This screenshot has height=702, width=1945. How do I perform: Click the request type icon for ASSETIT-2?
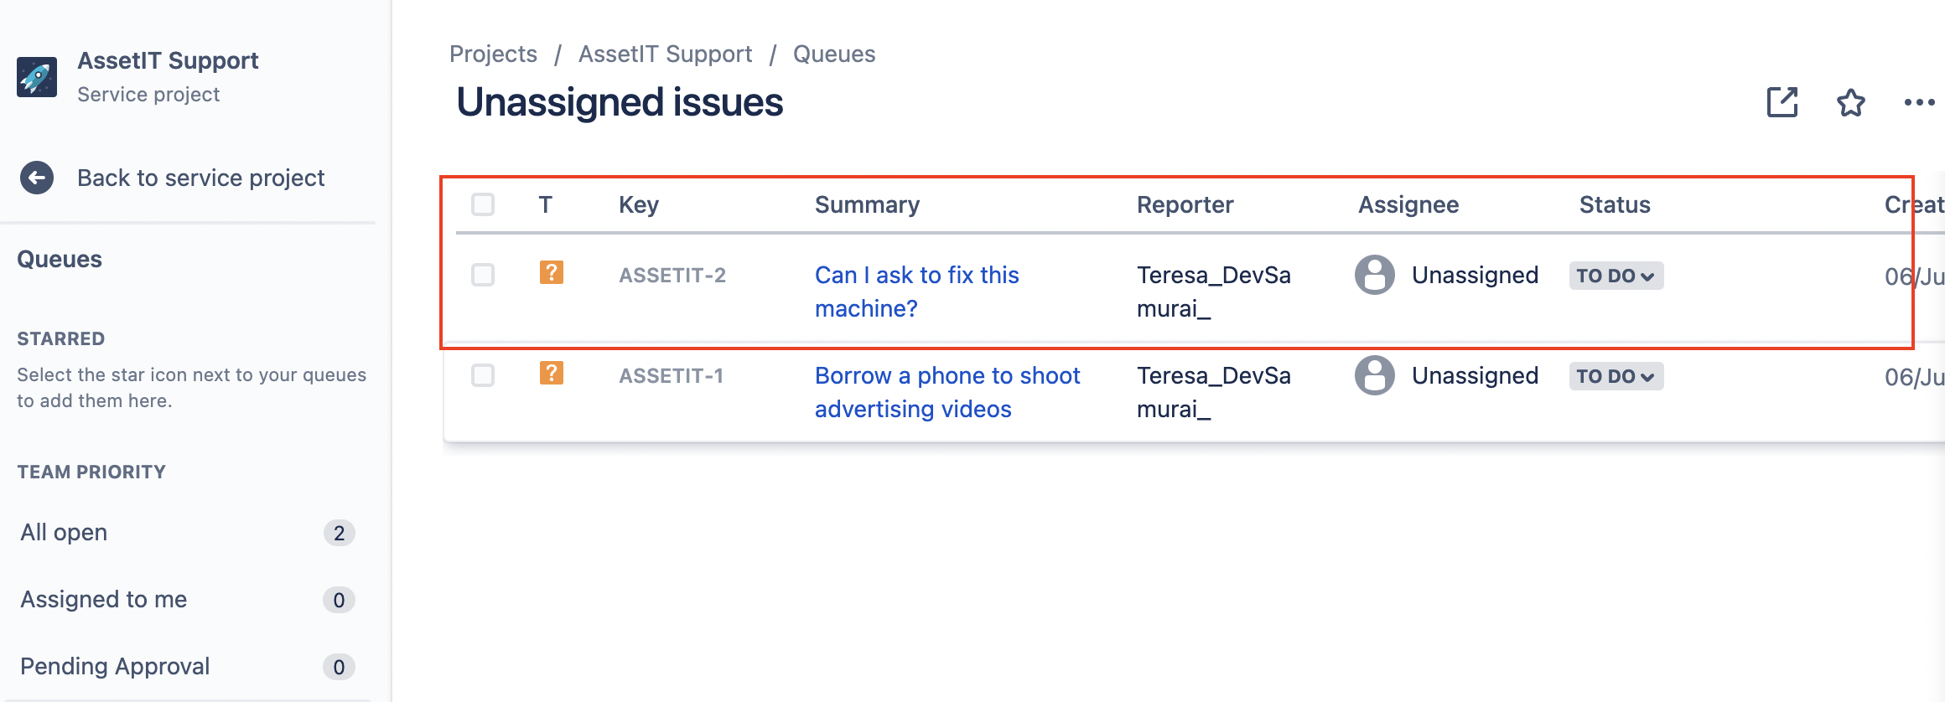tap(551, 272)
